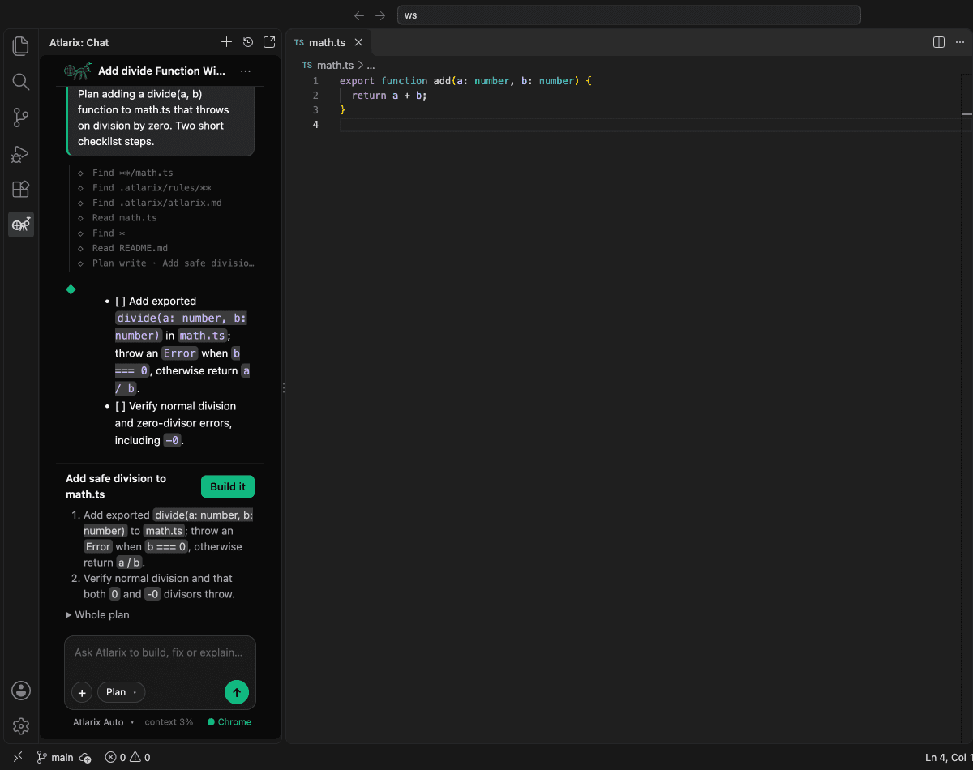Expand breadcrumb ellipsis after math.ts
Image resolution: width=973 pixels, height=770 pixels.
(x=371, y=65)
